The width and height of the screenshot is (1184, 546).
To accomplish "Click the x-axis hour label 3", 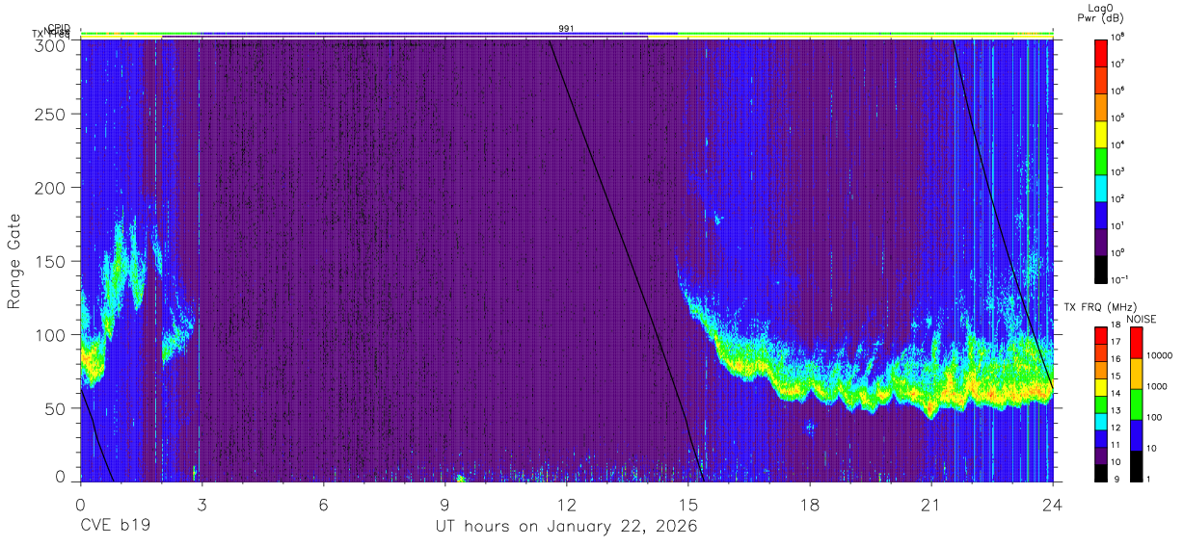I will [x=202, y=506].
